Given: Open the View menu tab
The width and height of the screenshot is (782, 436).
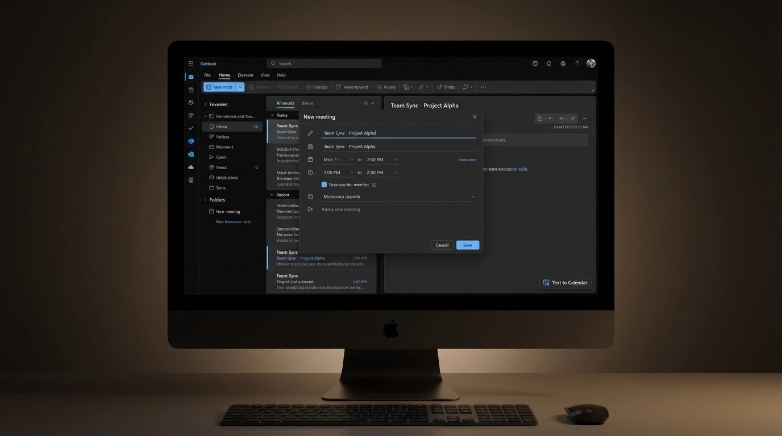Looking at the screenshot, I should tap(265, 75).
